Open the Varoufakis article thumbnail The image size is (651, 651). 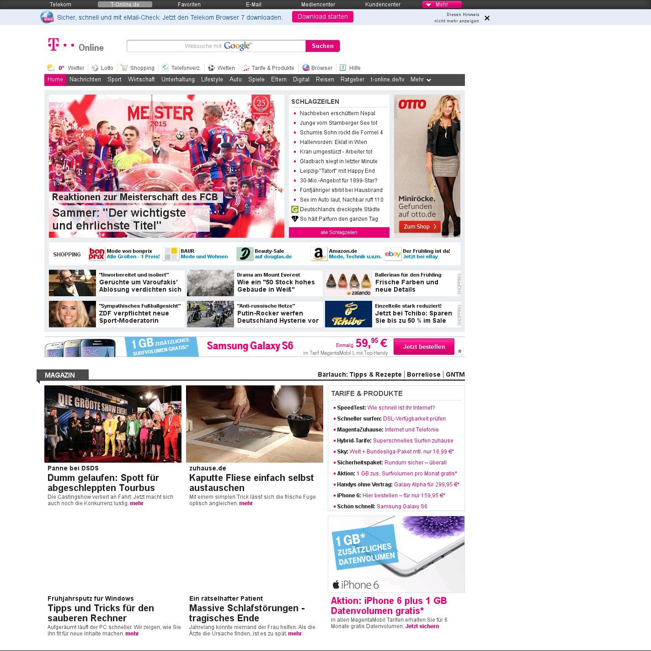coord(72,283)
